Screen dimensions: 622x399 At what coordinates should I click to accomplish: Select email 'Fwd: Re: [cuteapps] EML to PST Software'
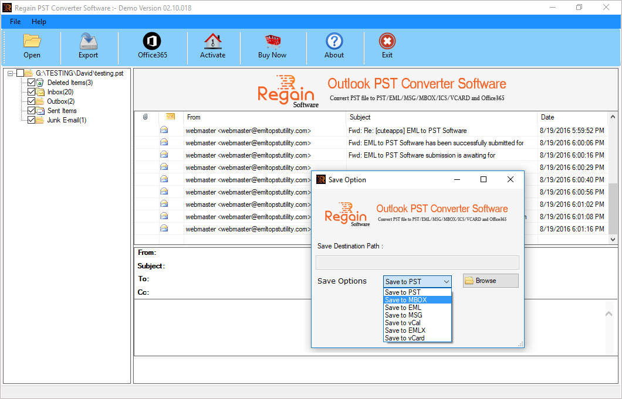pos(407,130)
